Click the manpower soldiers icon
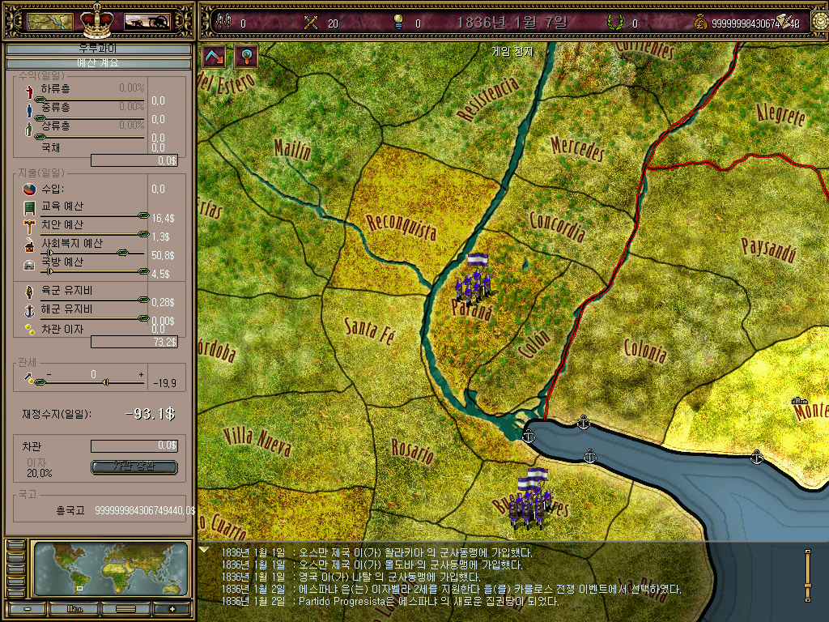This screenshot has height=622, width=829. pyautogui.click(x=225, y=22)
